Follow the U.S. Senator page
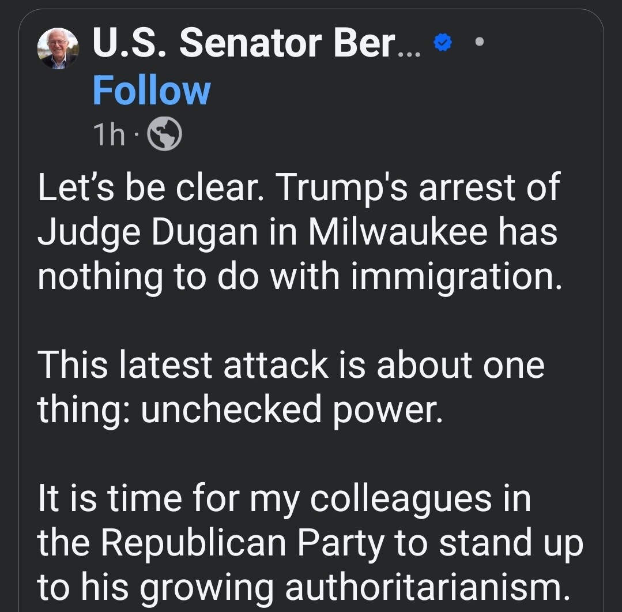The height and width of the screenshot is (612, 622). (152, 91)
